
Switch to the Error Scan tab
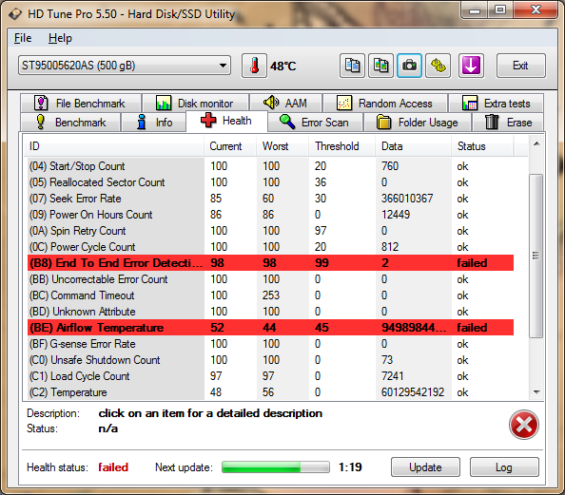[x=315, y=122]
